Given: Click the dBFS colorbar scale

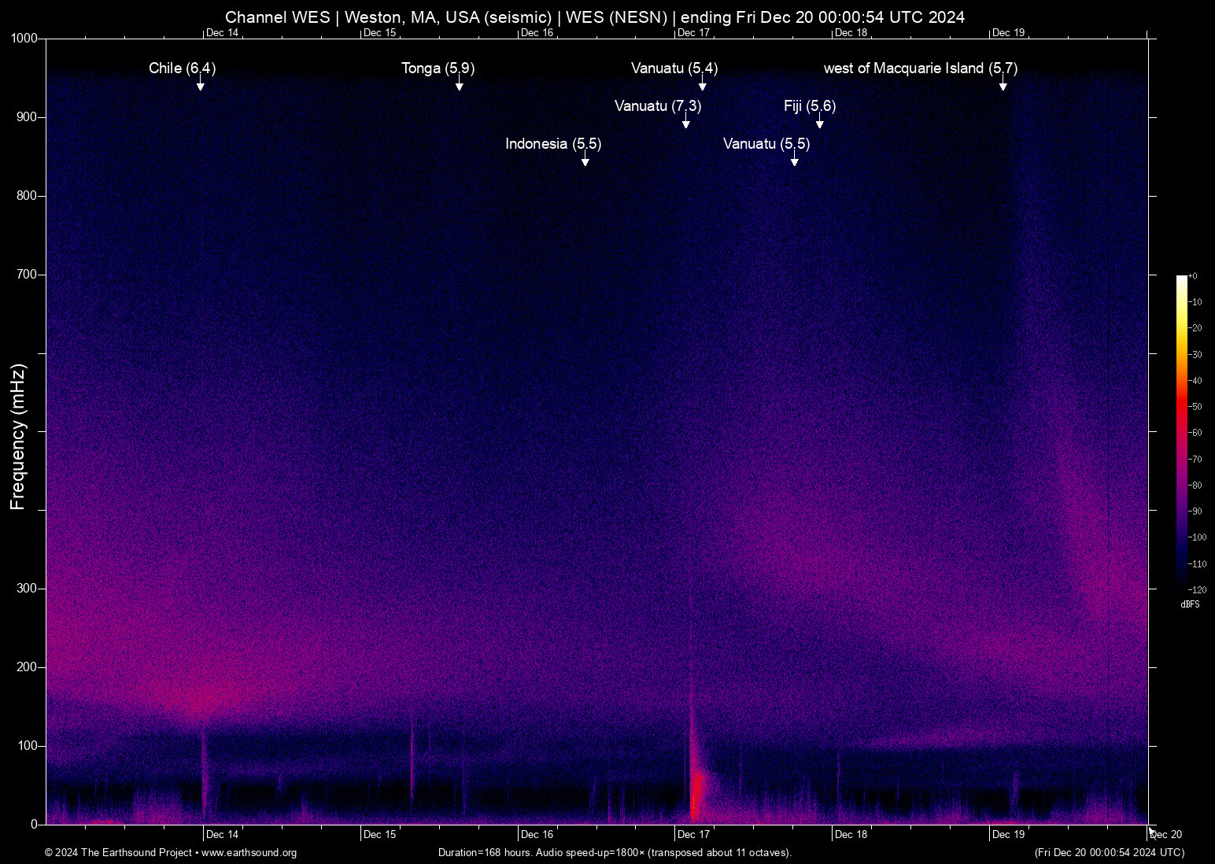Looking at the screenshot, I should pos(1191,604).
